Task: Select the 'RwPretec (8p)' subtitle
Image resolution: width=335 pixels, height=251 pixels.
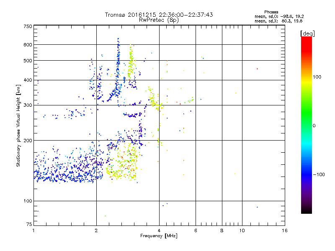Action: (x=159, y=20)
